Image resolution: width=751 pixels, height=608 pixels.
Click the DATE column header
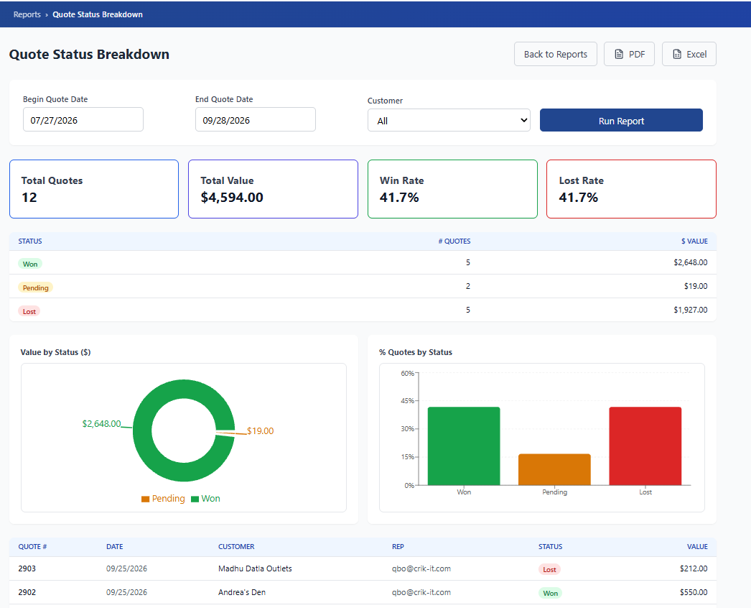coord(114,547)
